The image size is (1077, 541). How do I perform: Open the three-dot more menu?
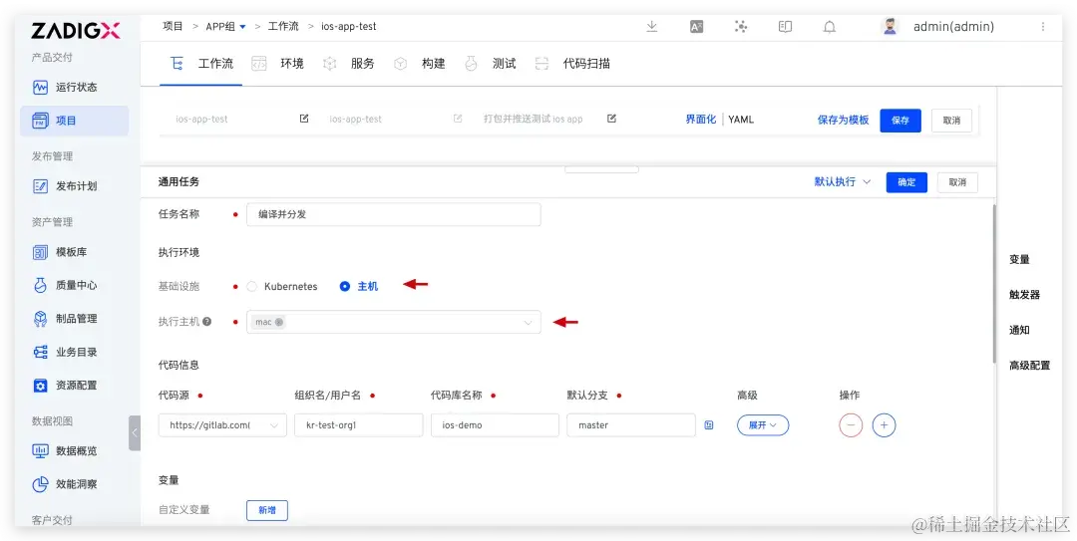click(x=1043, y=27)
